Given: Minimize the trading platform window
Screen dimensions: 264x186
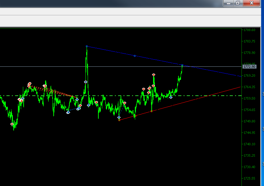Looking at the screenshot, I should coord(229,3).
